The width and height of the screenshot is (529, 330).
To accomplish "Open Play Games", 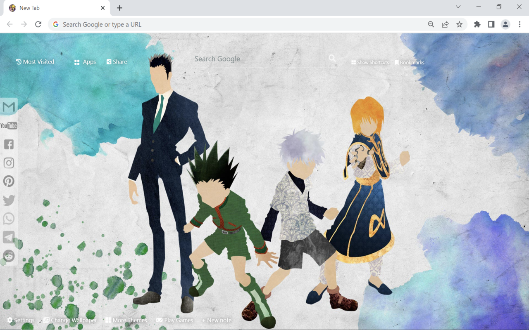I will [x=174, y=320].
